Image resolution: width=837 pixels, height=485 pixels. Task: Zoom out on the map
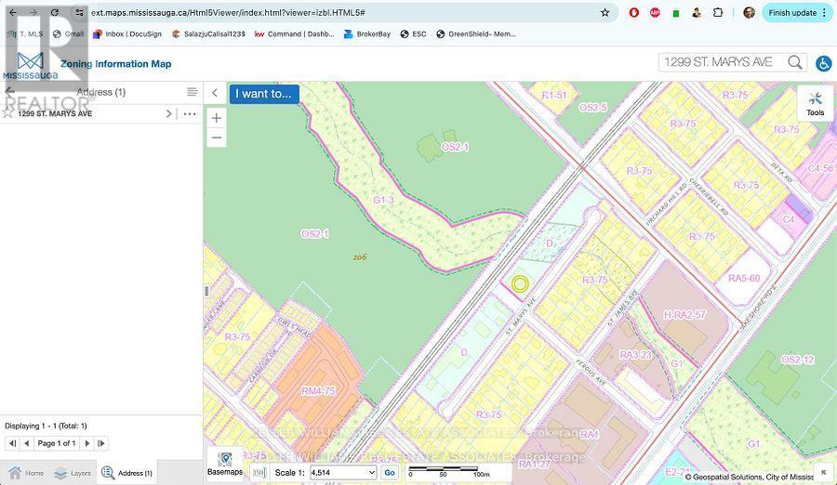pos(216,138)
